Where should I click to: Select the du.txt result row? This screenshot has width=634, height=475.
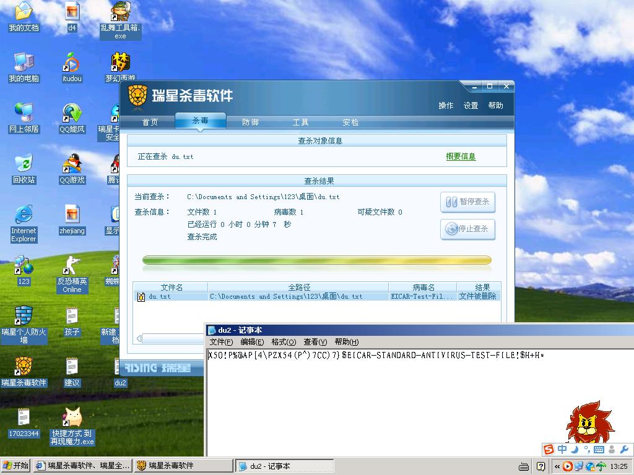tap(317, 296)
